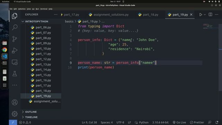The image size is (222, 125).
Task: Show errors and warnings count in status bar
Action: [25, 123]
